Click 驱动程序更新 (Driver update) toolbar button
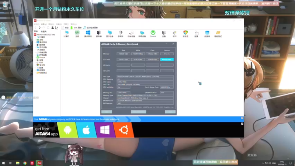 tap(90, 28)
